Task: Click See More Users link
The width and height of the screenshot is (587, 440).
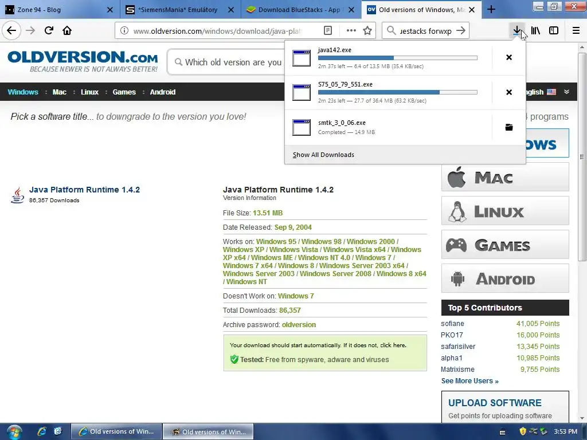Action: click(470, 381)
